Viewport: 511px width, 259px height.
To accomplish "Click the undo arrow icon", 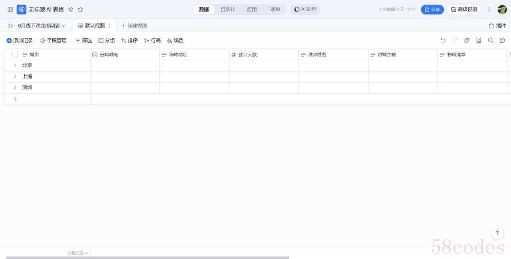I will [x=443, y=40].
